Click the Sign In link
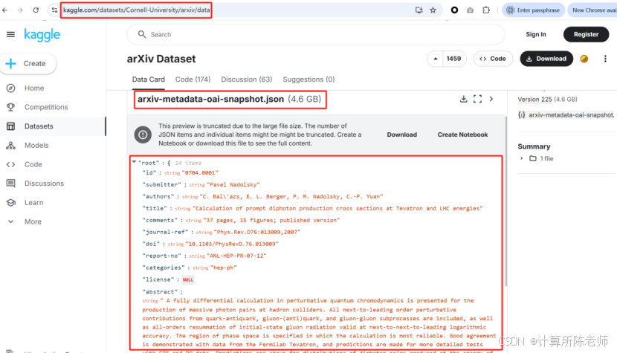 click(535, 34)
